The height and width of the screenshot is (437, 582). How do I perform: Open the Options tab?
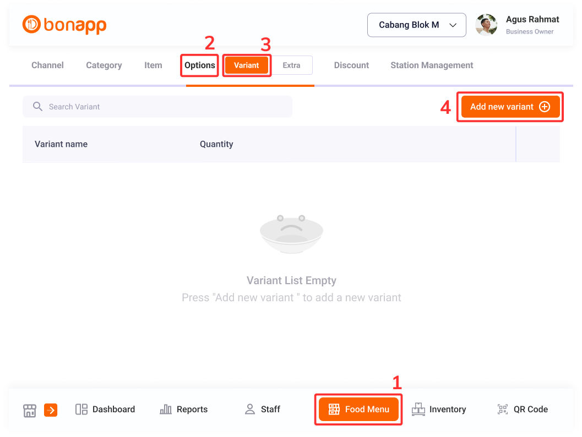200,65
